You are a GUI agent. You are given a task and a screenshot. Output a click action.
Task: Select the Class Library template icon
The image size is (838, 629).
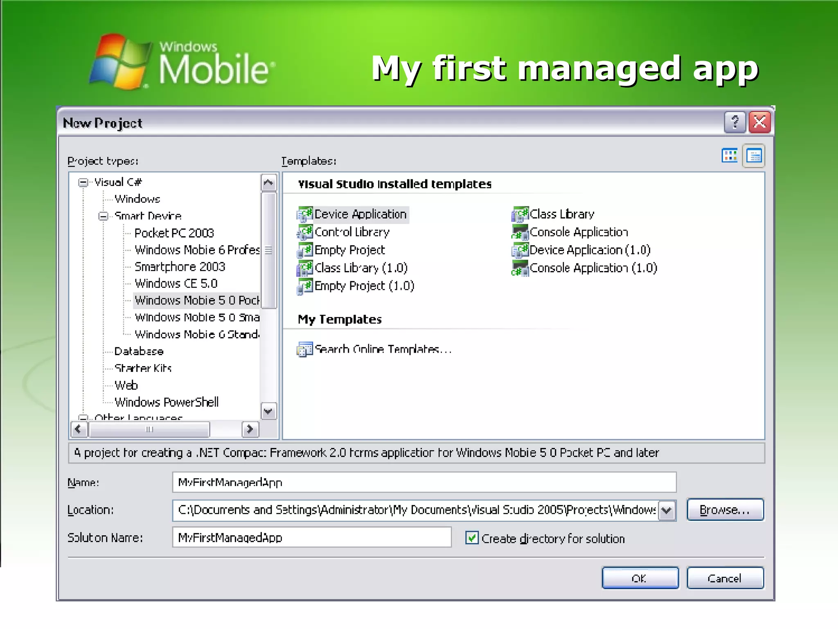[520, 214]
